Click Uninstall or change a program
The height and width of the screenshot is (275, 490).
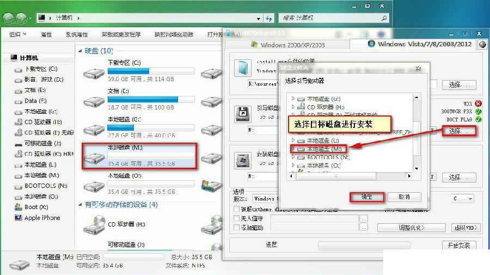click(x=121, y=34)
